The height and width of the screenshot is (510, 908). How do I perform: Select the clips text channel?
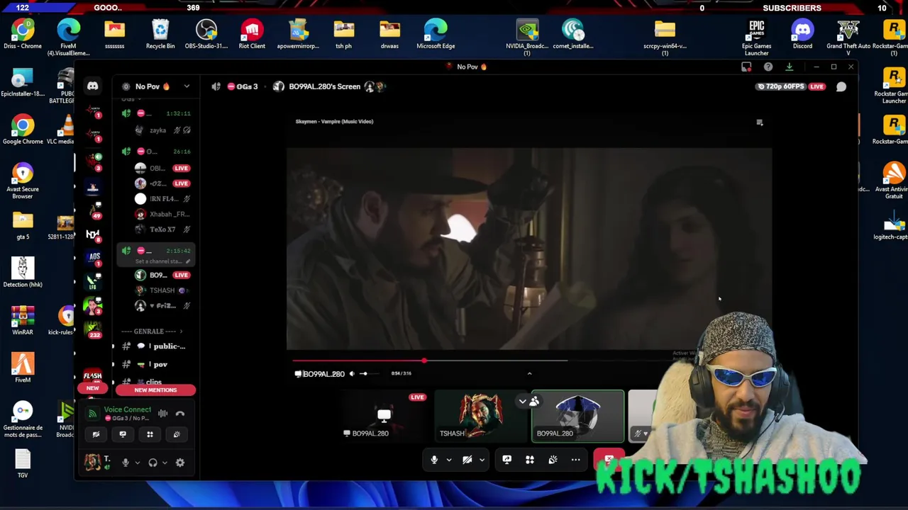tap(155, 381)
